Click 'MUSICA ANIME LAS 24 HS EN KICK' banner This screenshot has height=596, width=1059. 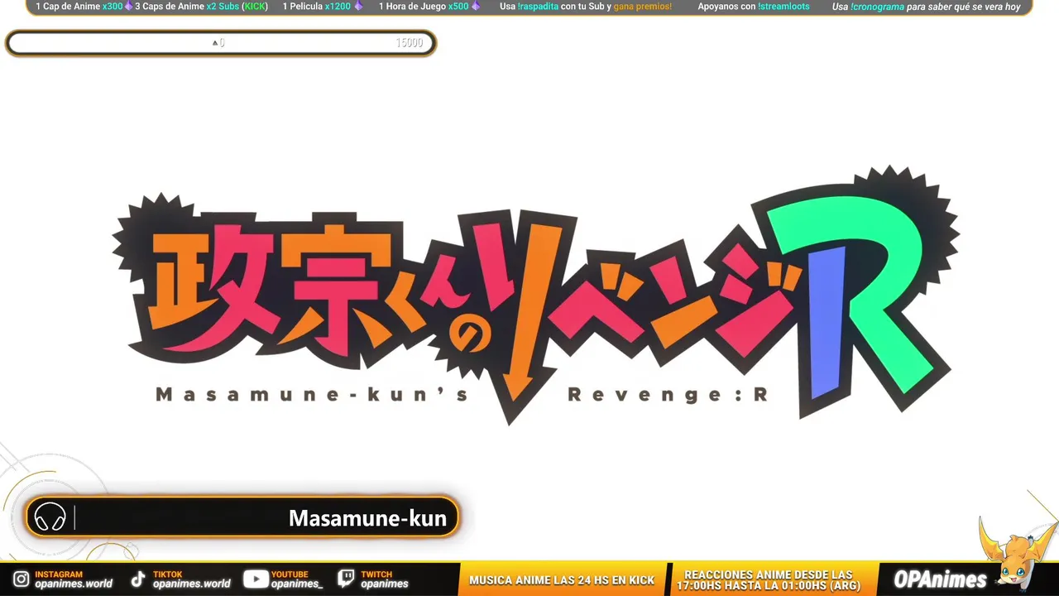point(562,580)
